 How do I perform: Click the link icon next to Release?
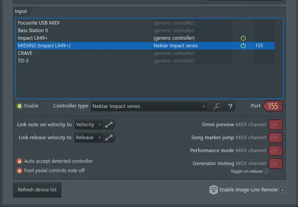coord(109,138)
